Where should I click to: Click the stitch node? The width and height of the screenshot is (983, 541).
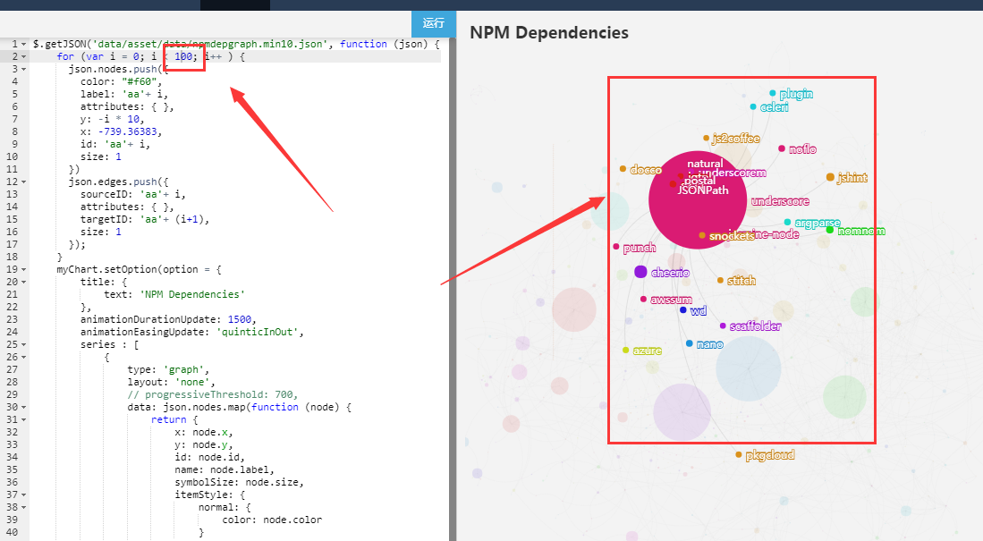pos(720,280)
